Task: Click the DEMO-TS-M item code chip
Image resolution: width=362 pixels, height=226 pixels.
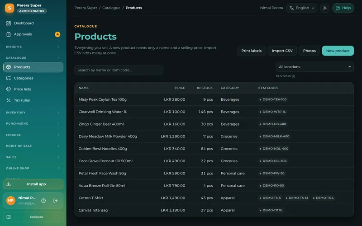Action: pyautogui.click(x=297, y=198)
